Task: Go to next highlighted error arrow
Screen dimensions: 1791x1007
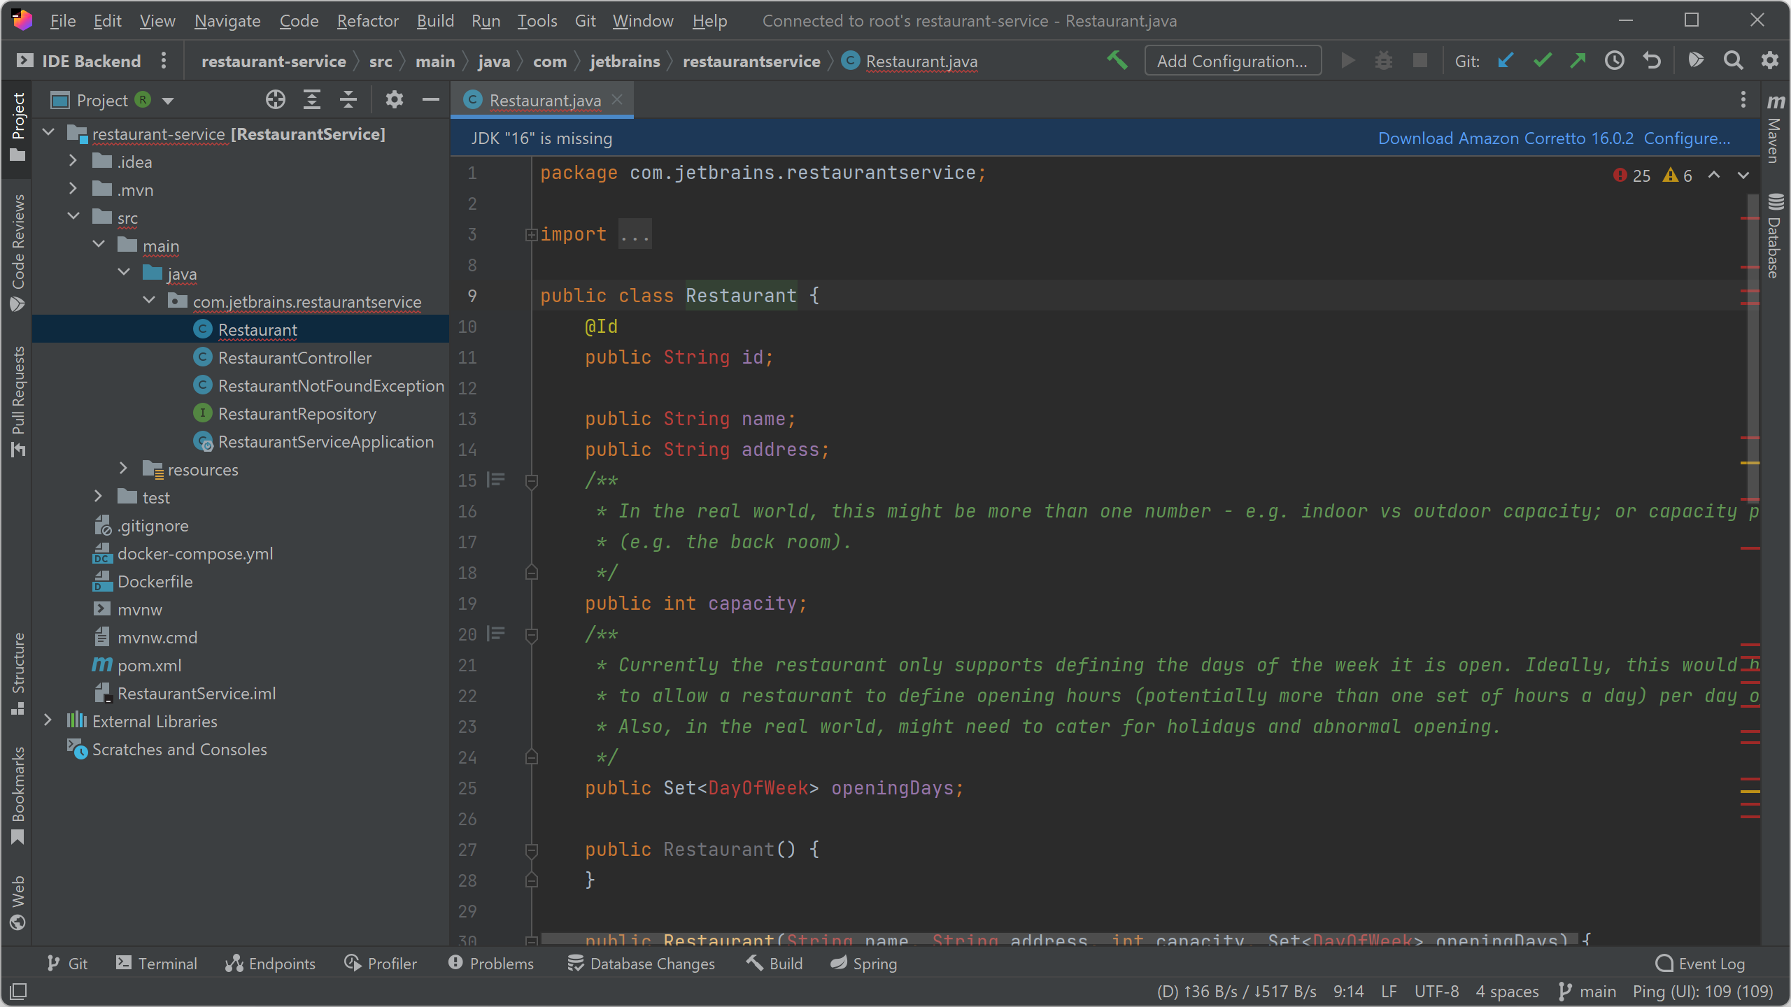Action: [1743, 175]
